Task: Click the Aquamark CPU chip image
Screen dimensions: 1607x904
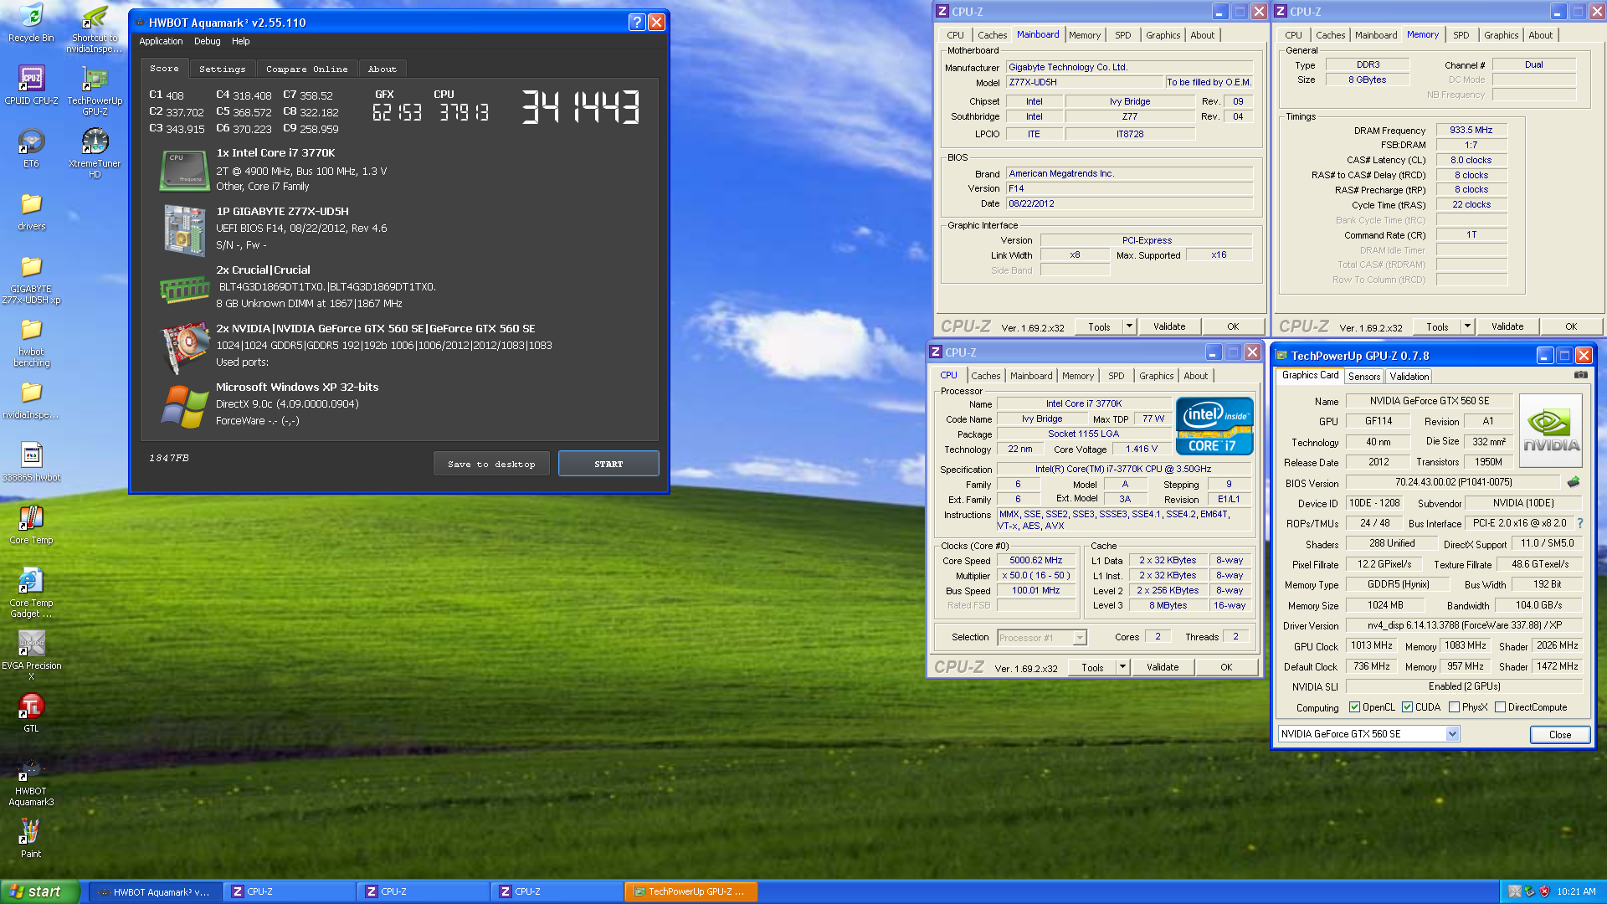Action: coord(184,170)
